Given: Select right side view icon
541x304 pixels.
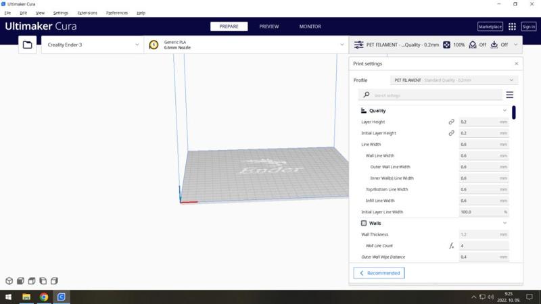Looking at the screenshot, I should pos(54,281).
